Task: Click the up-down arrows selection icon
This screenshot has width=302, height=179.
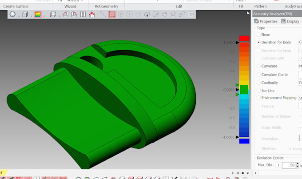Action: (x=182, y=14)
